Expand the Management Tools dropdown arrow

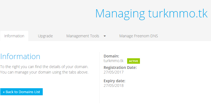coord(105,36)
